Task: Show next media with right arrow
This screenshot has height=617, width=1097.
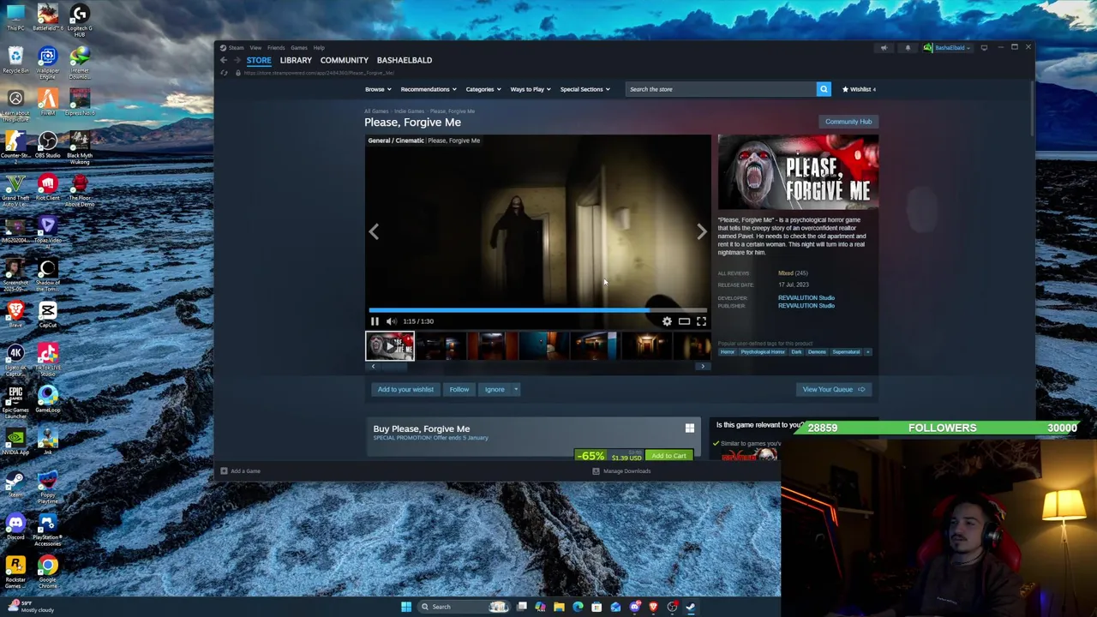Action: click(x=702, y=231)
